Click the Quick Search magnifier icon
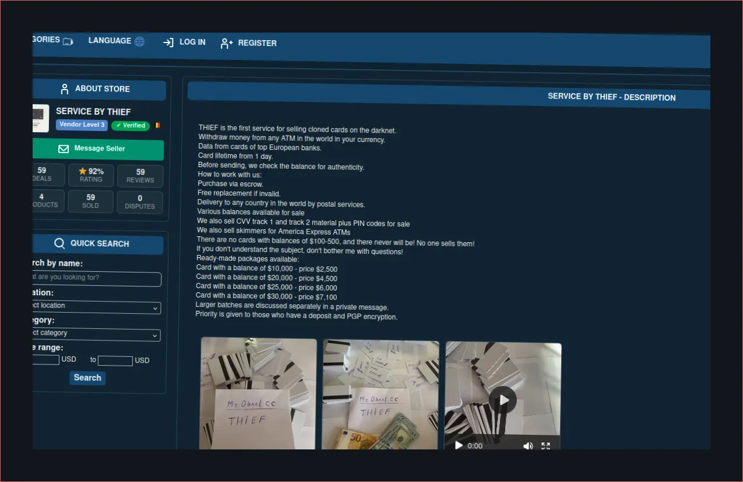 tap(59, 243)
